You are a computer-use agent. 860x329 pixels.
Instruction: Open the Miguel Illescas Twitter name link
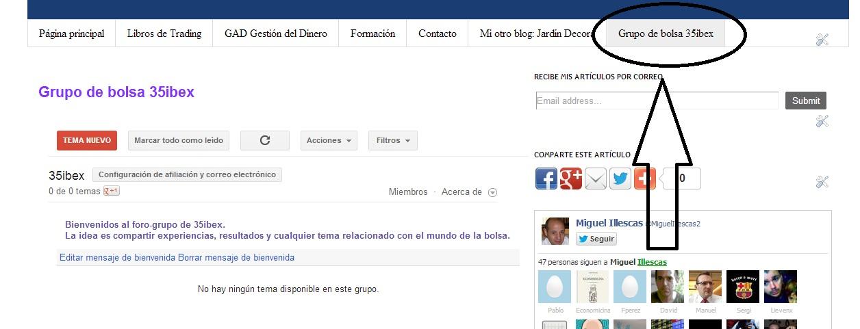click(x=609, y=223)
